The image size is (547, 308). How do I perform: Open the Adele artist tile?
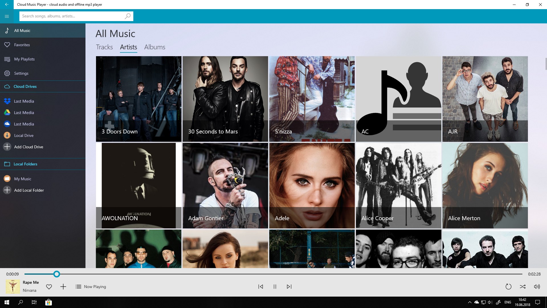click(x=312, y=185)
